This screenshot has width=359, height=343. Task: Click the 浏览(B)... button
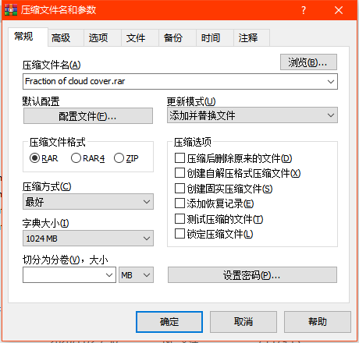(308, 62)
